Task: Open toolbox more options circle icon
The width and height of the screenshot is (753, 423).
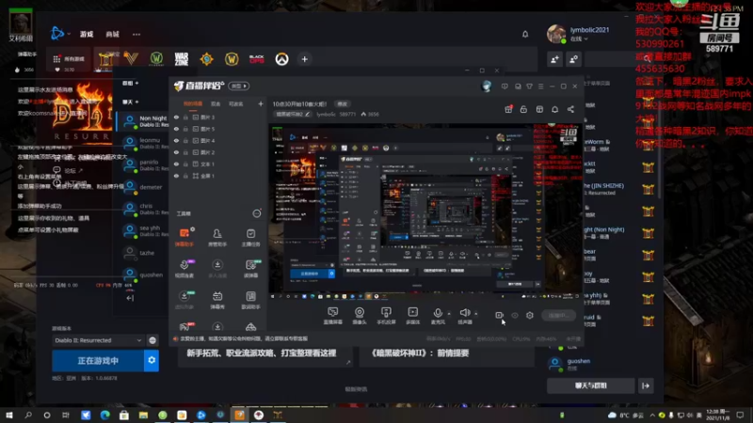Action: coord(257,213)
